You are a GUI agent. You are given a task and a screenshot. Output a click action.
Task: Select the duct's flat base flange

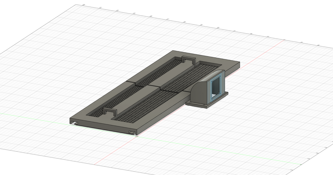197,104
